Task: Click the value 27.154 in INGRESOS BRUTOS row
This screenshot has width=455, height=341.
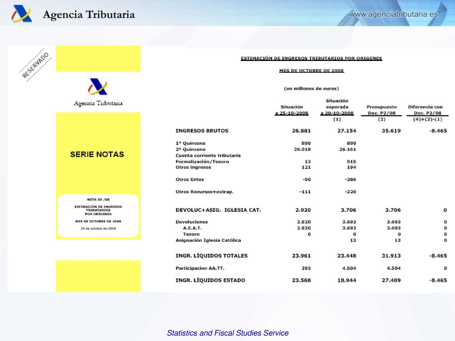Action: pos(347,131)
